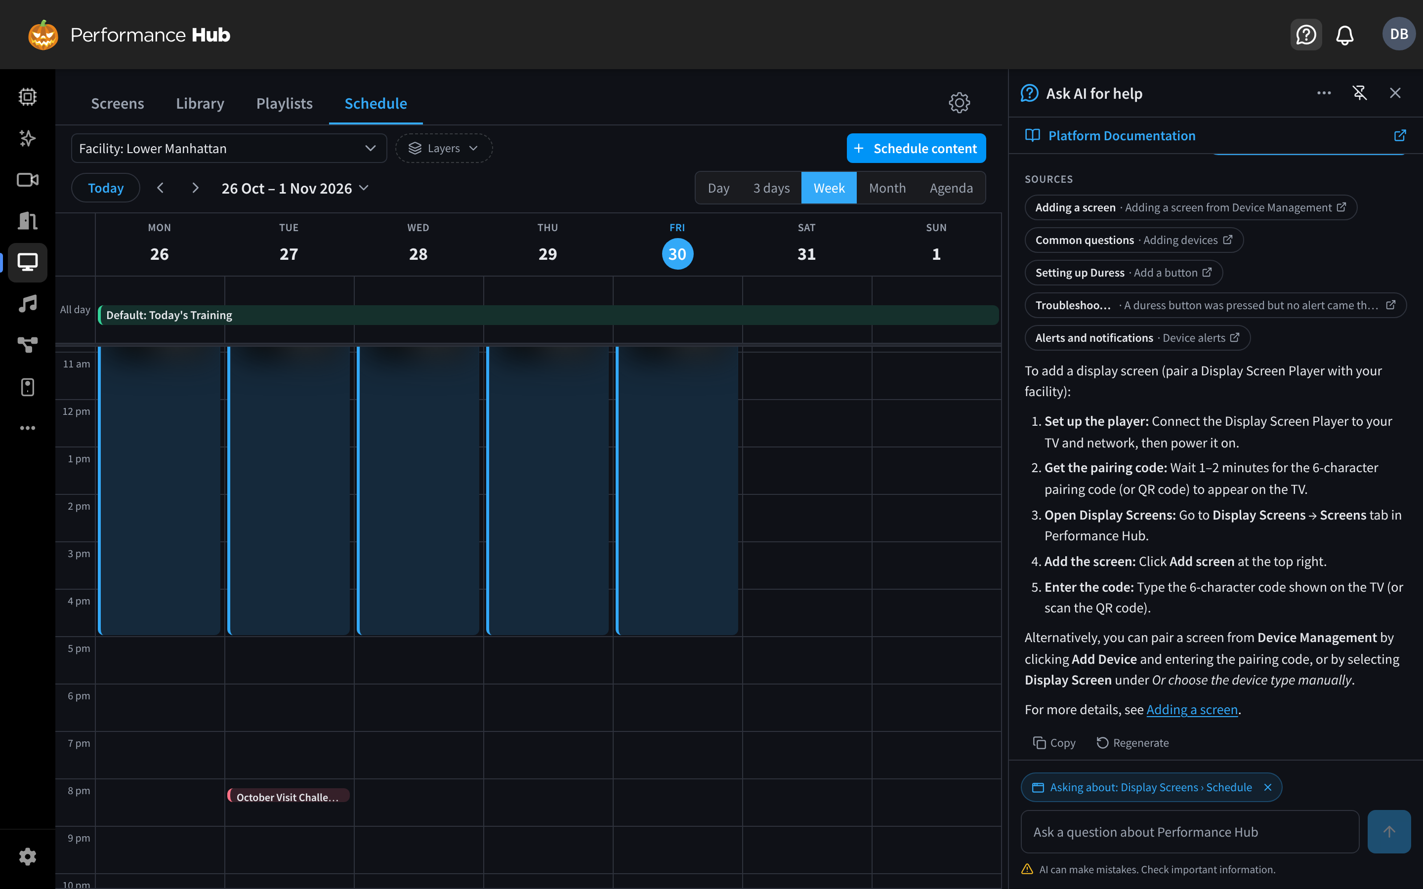1423x889 pixels.
Task: Open the AI sparkle icon in sidebar
Action: pyautogui.click(x=27, y=138)
